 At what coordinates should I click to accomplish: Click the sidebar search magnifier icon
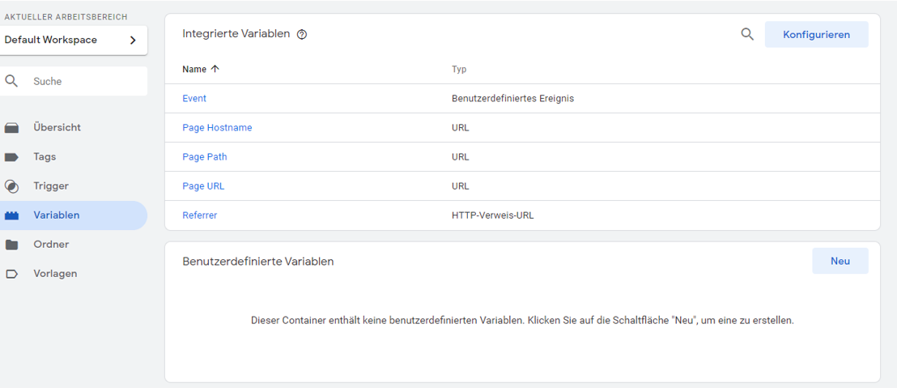[11, 81]
